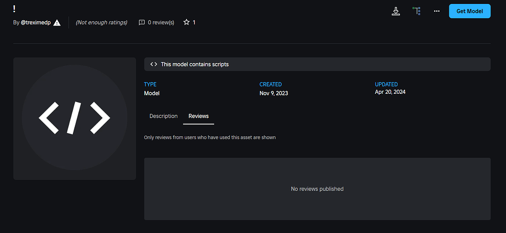Viewport: 506px width, 233px height.
Task: Click the model title exclamation mark
Action: (x=15, y=9)
